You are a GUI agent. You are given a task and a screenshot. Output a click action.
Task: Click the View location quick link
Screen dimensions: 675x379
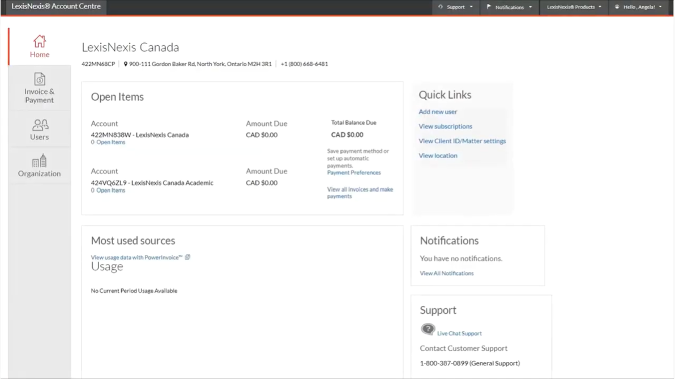pyautogui.click(x=438, y=156)
